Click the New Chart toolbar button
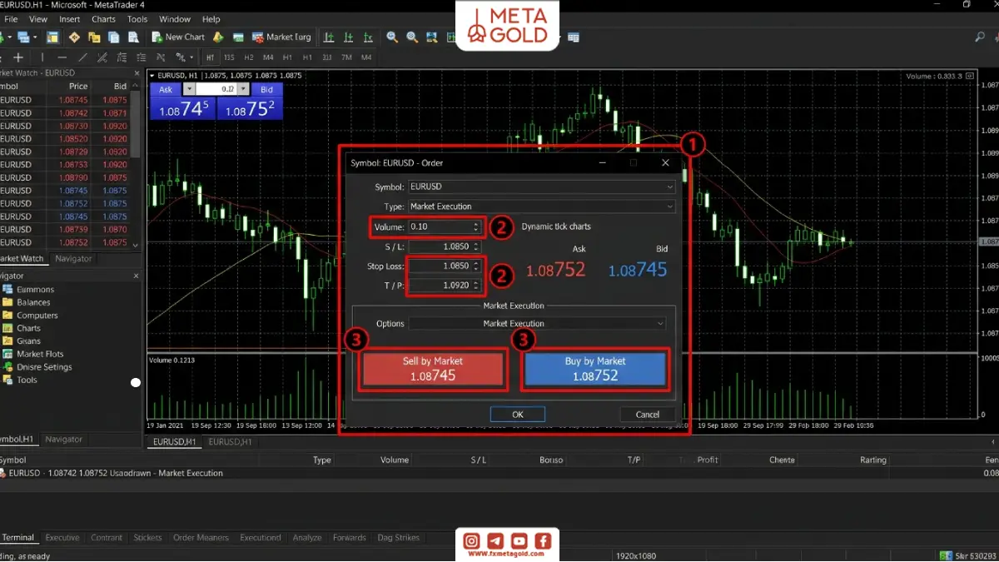Image resolution: width=999 pixels, height=562 pixels. (178, 37)
